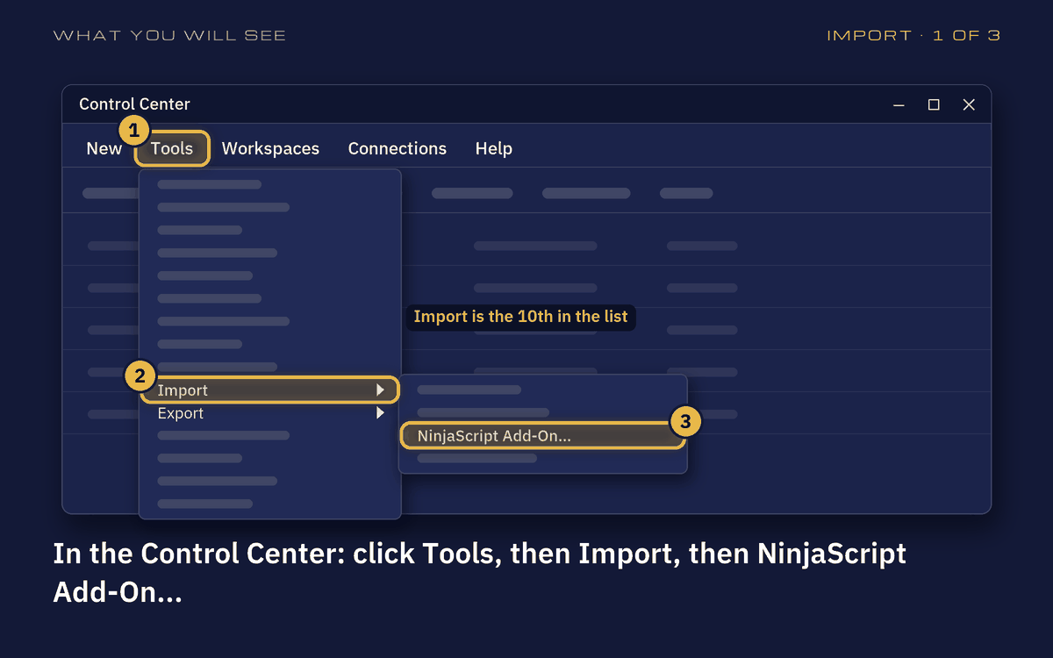
Task: Open the Tools menu
Action: pos(172,148)
